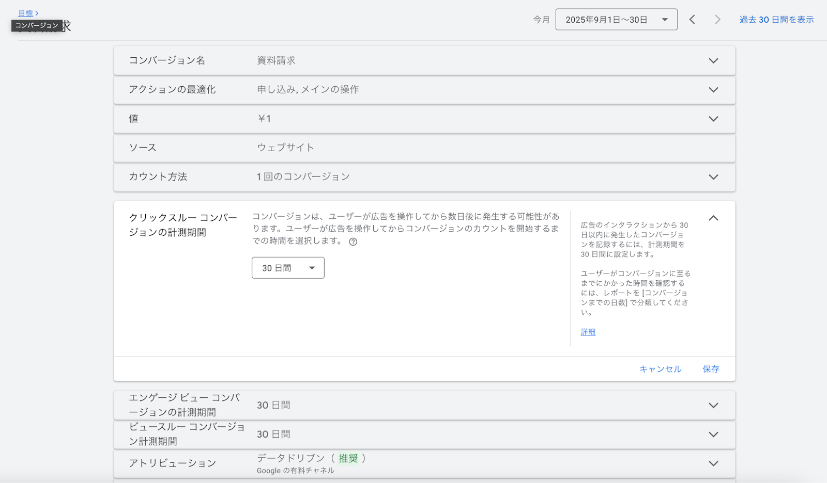Navigate to 目標 breadcrumb link
The height and width of the screenshot is (483, 827).
tap(26, 13)
